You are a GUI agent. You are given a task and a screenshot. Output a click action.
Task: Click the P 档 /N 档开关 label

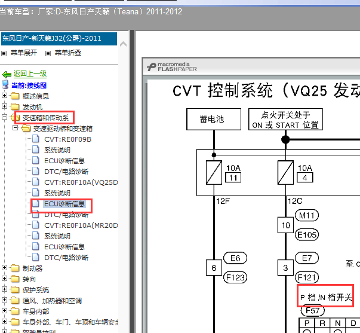click(326, 297)
